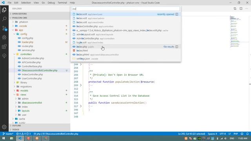Open index.php public result to the side

pos(177,47)
